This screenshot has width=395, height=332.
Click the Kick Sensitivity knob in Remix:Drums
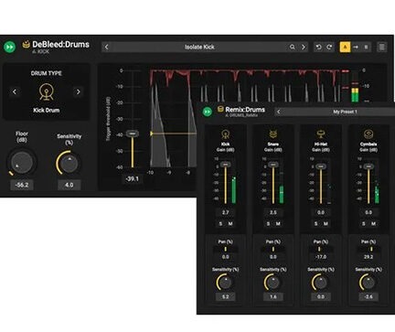225,283
